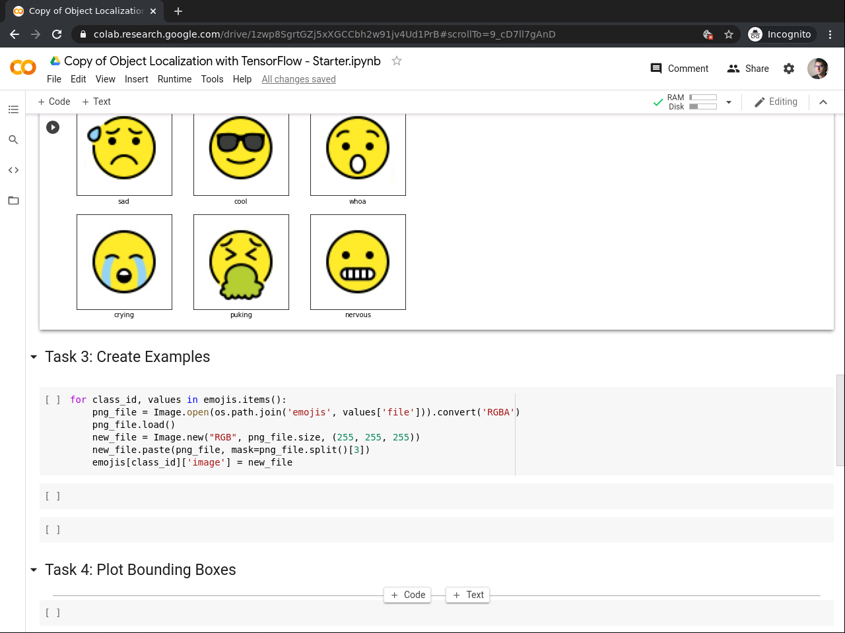The height and width of the screenshot is (633, 845).
Task: Click the Share button
Action: point(748,69)
